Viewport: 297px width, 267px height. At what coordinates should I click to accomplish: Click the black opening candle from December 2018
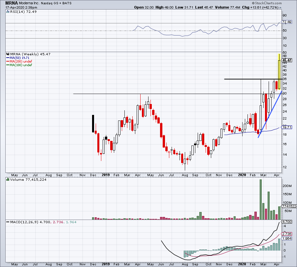93,123
